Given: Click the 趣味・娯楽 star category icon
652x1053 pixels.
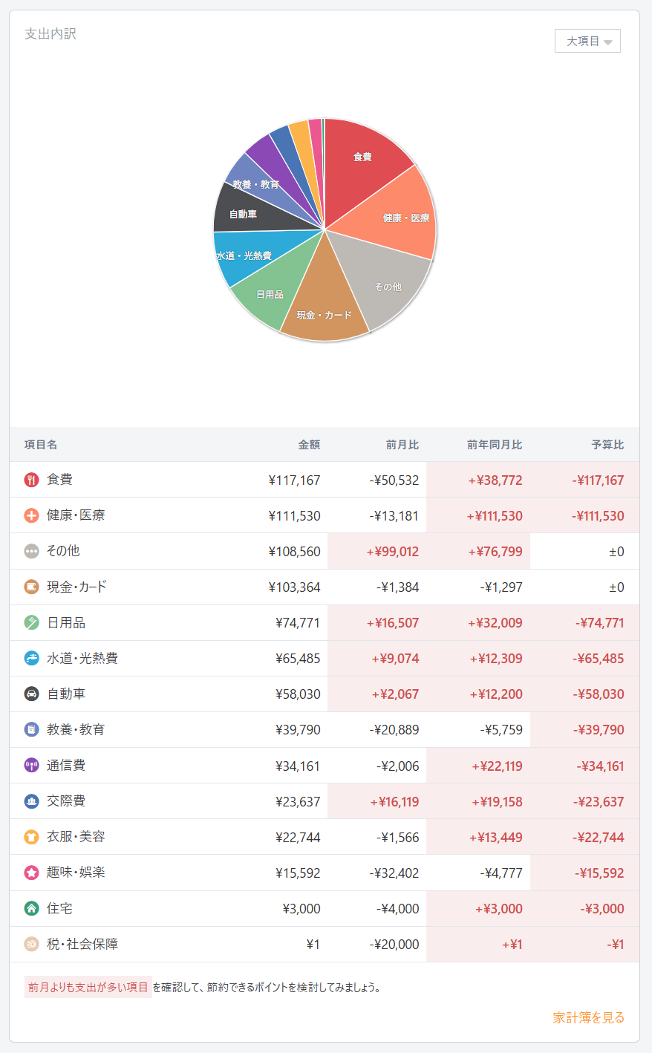Looking at the screenshot, I should point(31,873).
